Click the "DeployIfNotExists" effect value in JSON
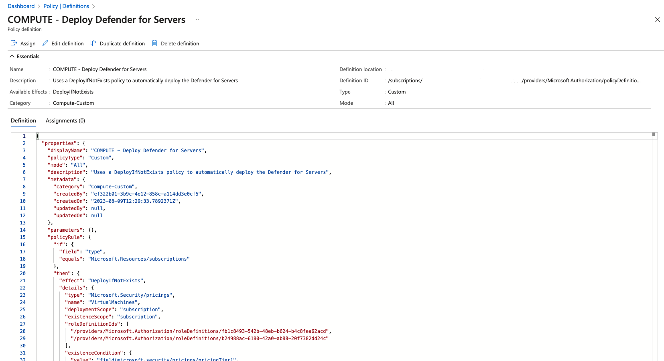 coord(116,281)
